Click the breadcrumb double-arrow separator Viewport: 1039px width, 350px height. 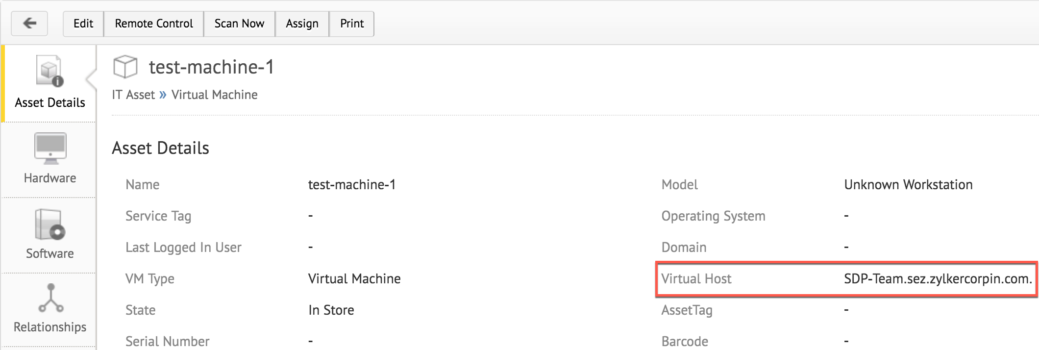[x=163, y=95]
